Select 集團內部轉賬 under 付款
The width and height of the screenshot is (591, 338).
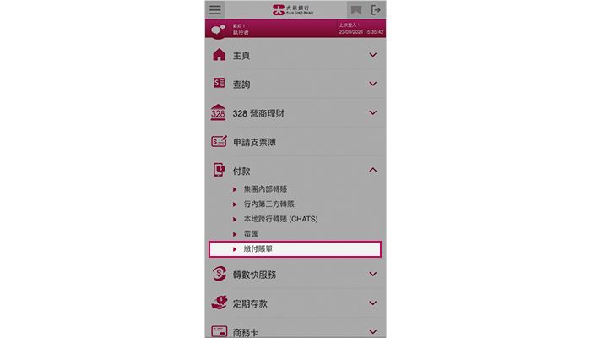265,189
